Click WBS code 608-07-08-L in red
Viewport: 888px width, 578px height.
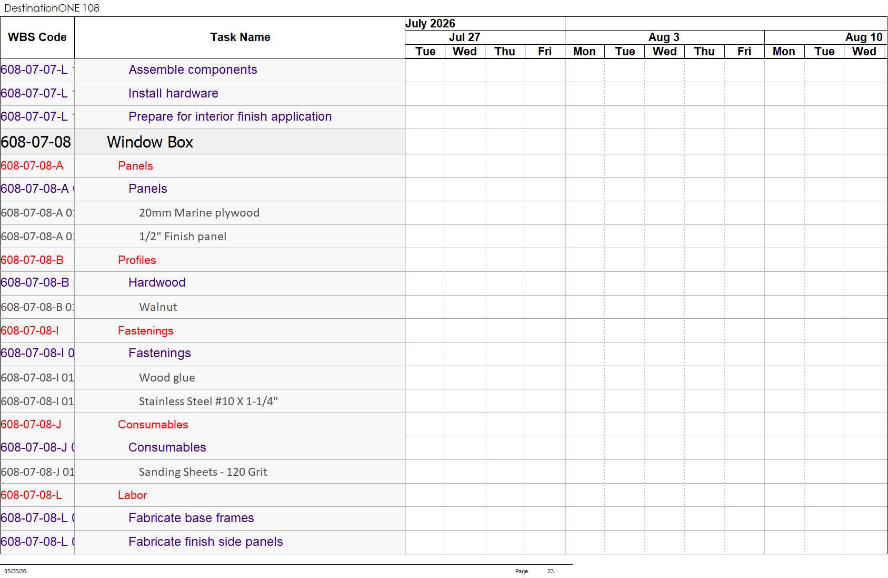[31, 495]
